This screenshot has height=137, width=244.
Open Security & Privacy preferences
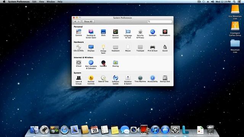click(140, 34)
